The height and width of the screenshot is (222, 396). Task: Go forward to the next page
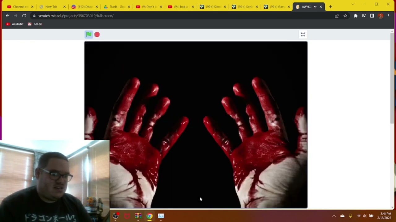[x=16, y=16]
